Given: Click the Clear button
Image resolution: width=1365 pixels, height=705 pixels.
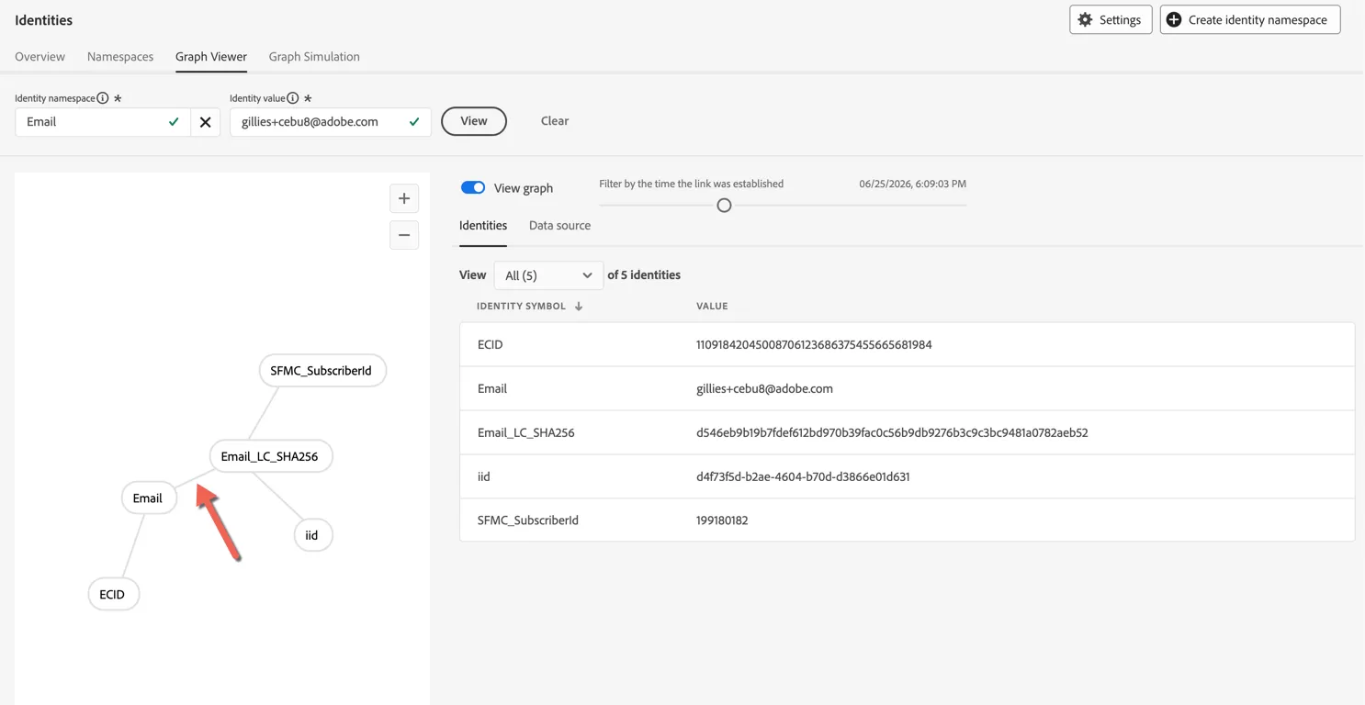Looking at the screenshot, I should tap(555, 120).
